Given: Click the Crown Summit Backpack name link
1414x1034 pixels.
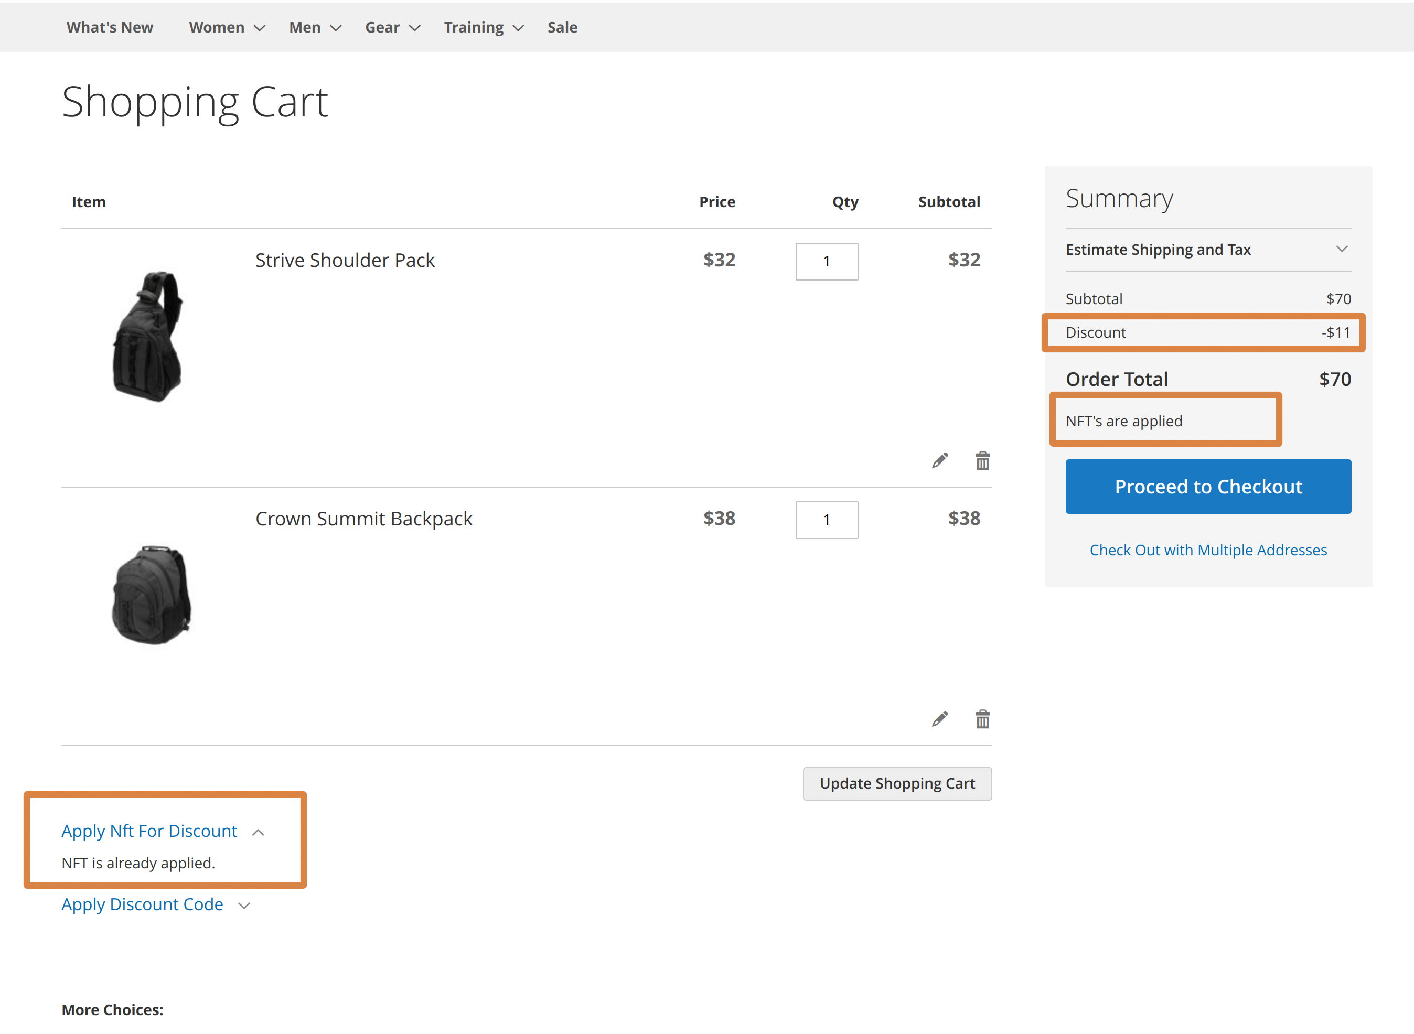Looking at the screenshot, I should (x=363, y=518).
